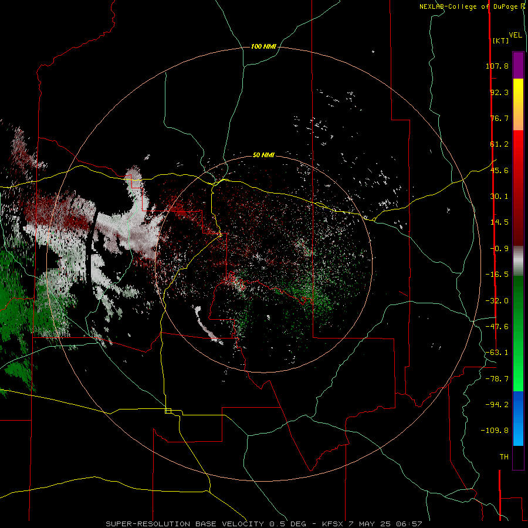This screenshot has width=528, height=528.
Task: Click the 92.3 velocity scale value
Action: pyautogui.click(x=499, y=92)
